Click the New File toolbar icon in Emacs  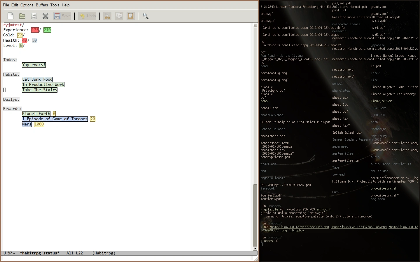(x=10, y=16)
